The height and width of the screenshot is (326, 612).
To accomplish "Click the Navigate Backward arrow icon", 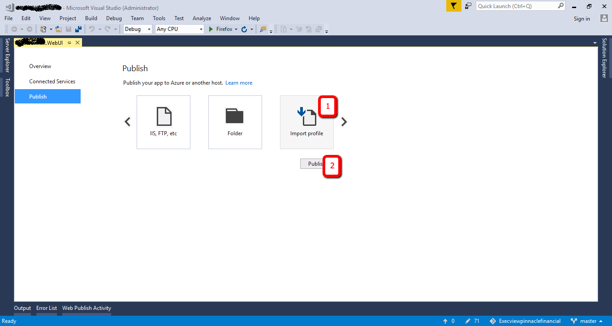I will pyautogui.click(x=15, y=29).
